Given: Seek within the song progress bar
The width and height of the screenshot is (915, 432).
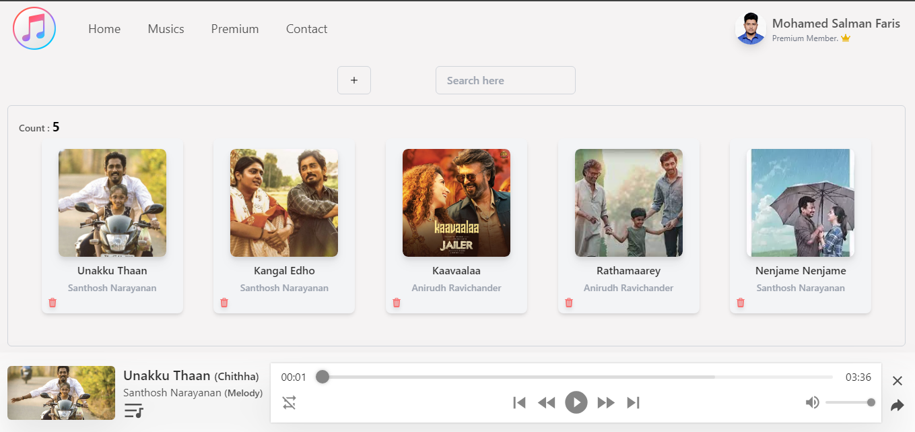Looking at the screenshot, I should (x=578, y=377).
